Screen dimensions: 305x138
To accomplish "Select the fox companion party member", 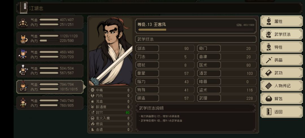I will (x=50, y=38).
